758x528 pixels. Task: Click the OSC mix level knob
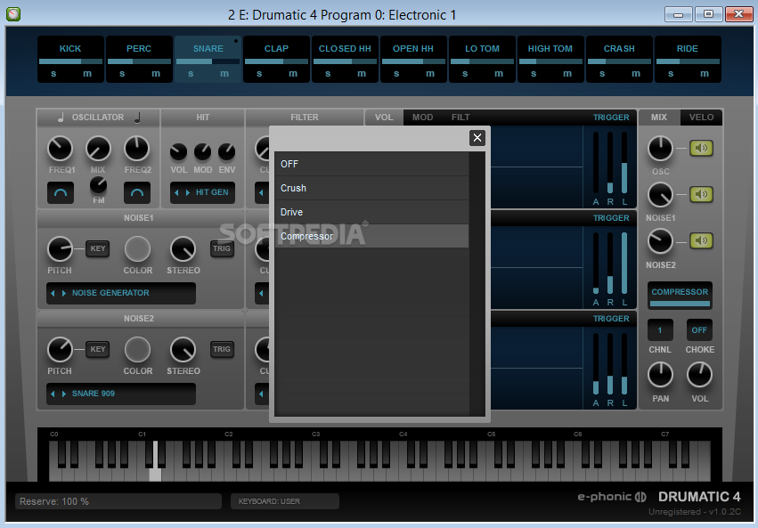pyautogui.click(x=660, y=149)
